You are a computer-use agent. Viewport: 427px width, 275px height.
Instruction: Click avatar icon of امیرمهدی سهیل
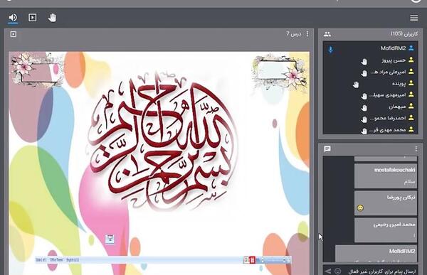(411, 95)
